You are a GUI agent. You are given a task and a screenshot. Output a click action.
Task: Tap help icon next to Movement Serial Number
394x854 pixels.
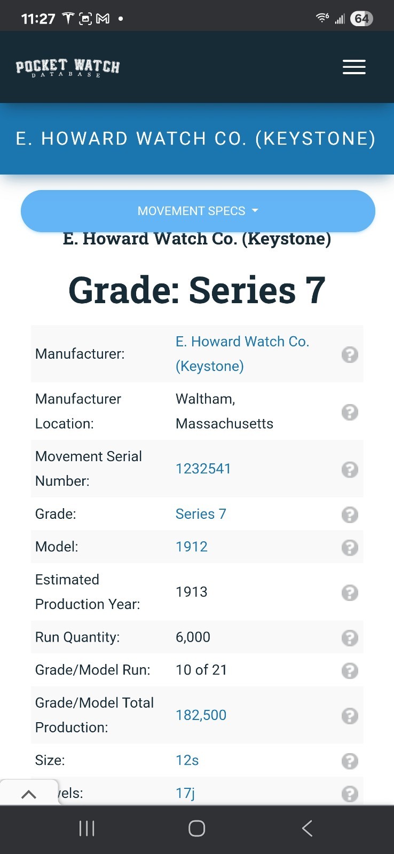tap(350, 470)
